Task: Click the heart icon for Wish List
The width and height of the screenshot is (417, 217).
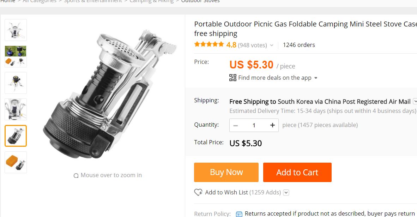Action: coord(198,192)
